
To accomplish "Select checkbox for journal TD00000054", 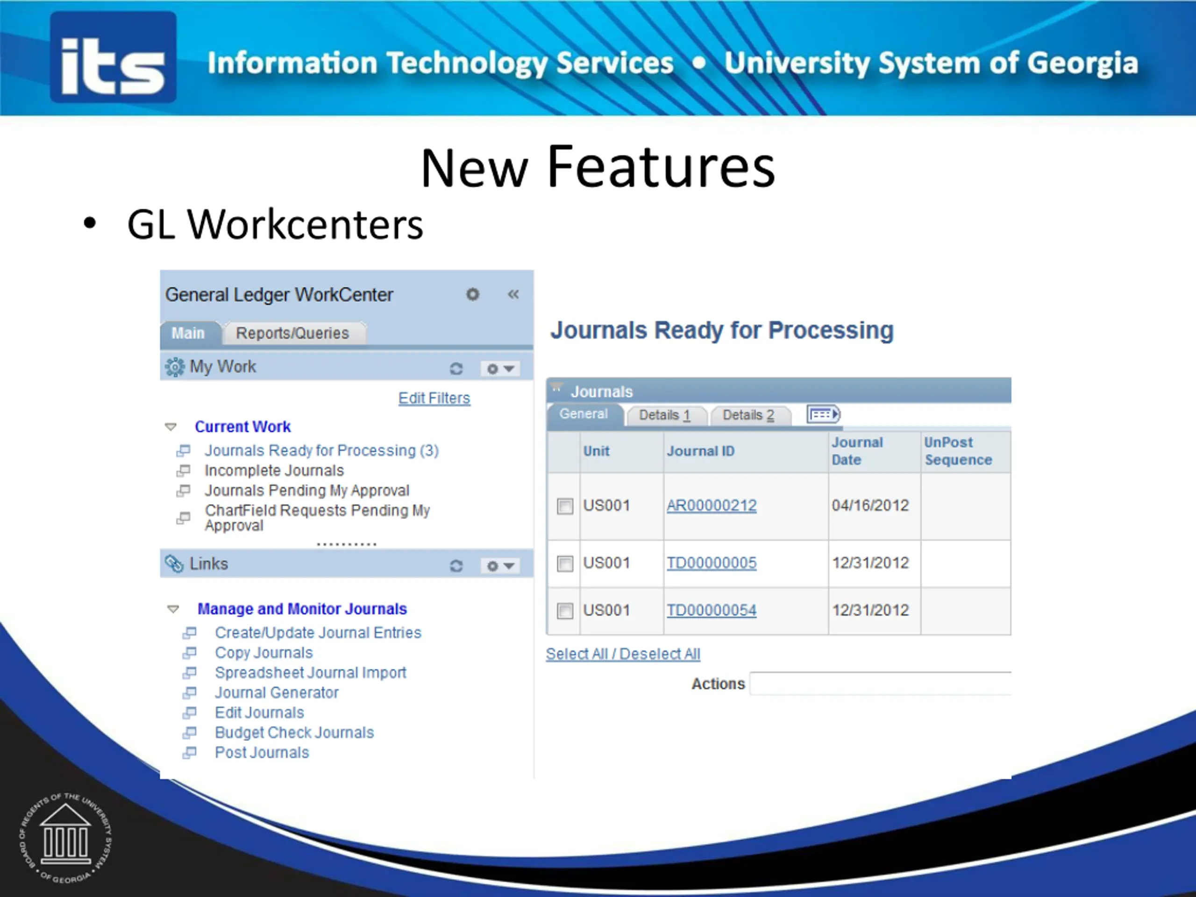I will pyautogui.click(x=565, y=611).
